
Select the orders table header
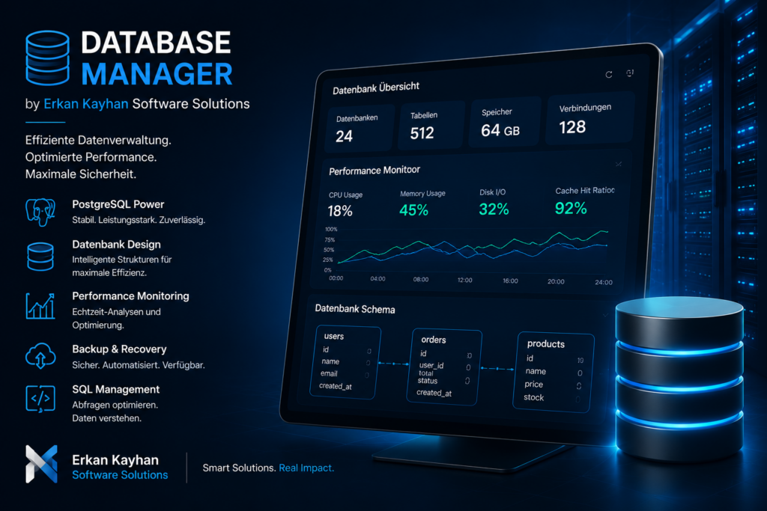434,340
